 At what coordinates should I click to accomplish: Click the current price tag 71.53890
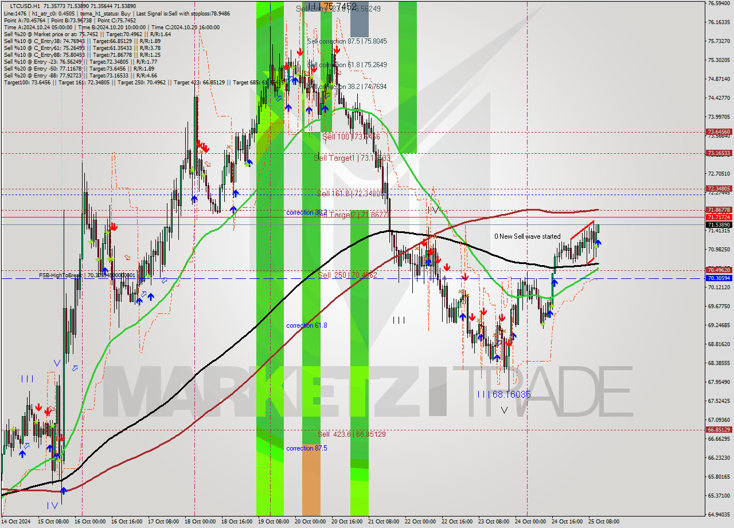(x=719, y=224)
